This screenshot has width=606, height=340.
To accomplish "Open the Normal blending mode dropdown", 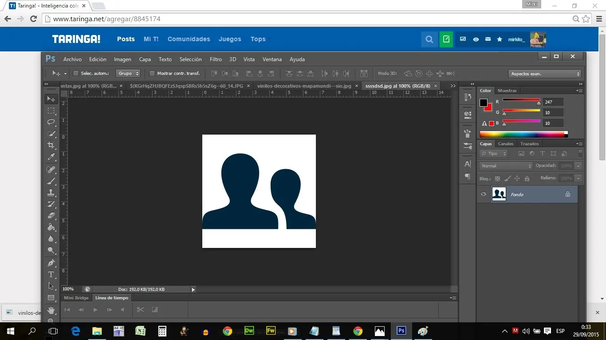I will pos(506,166).
